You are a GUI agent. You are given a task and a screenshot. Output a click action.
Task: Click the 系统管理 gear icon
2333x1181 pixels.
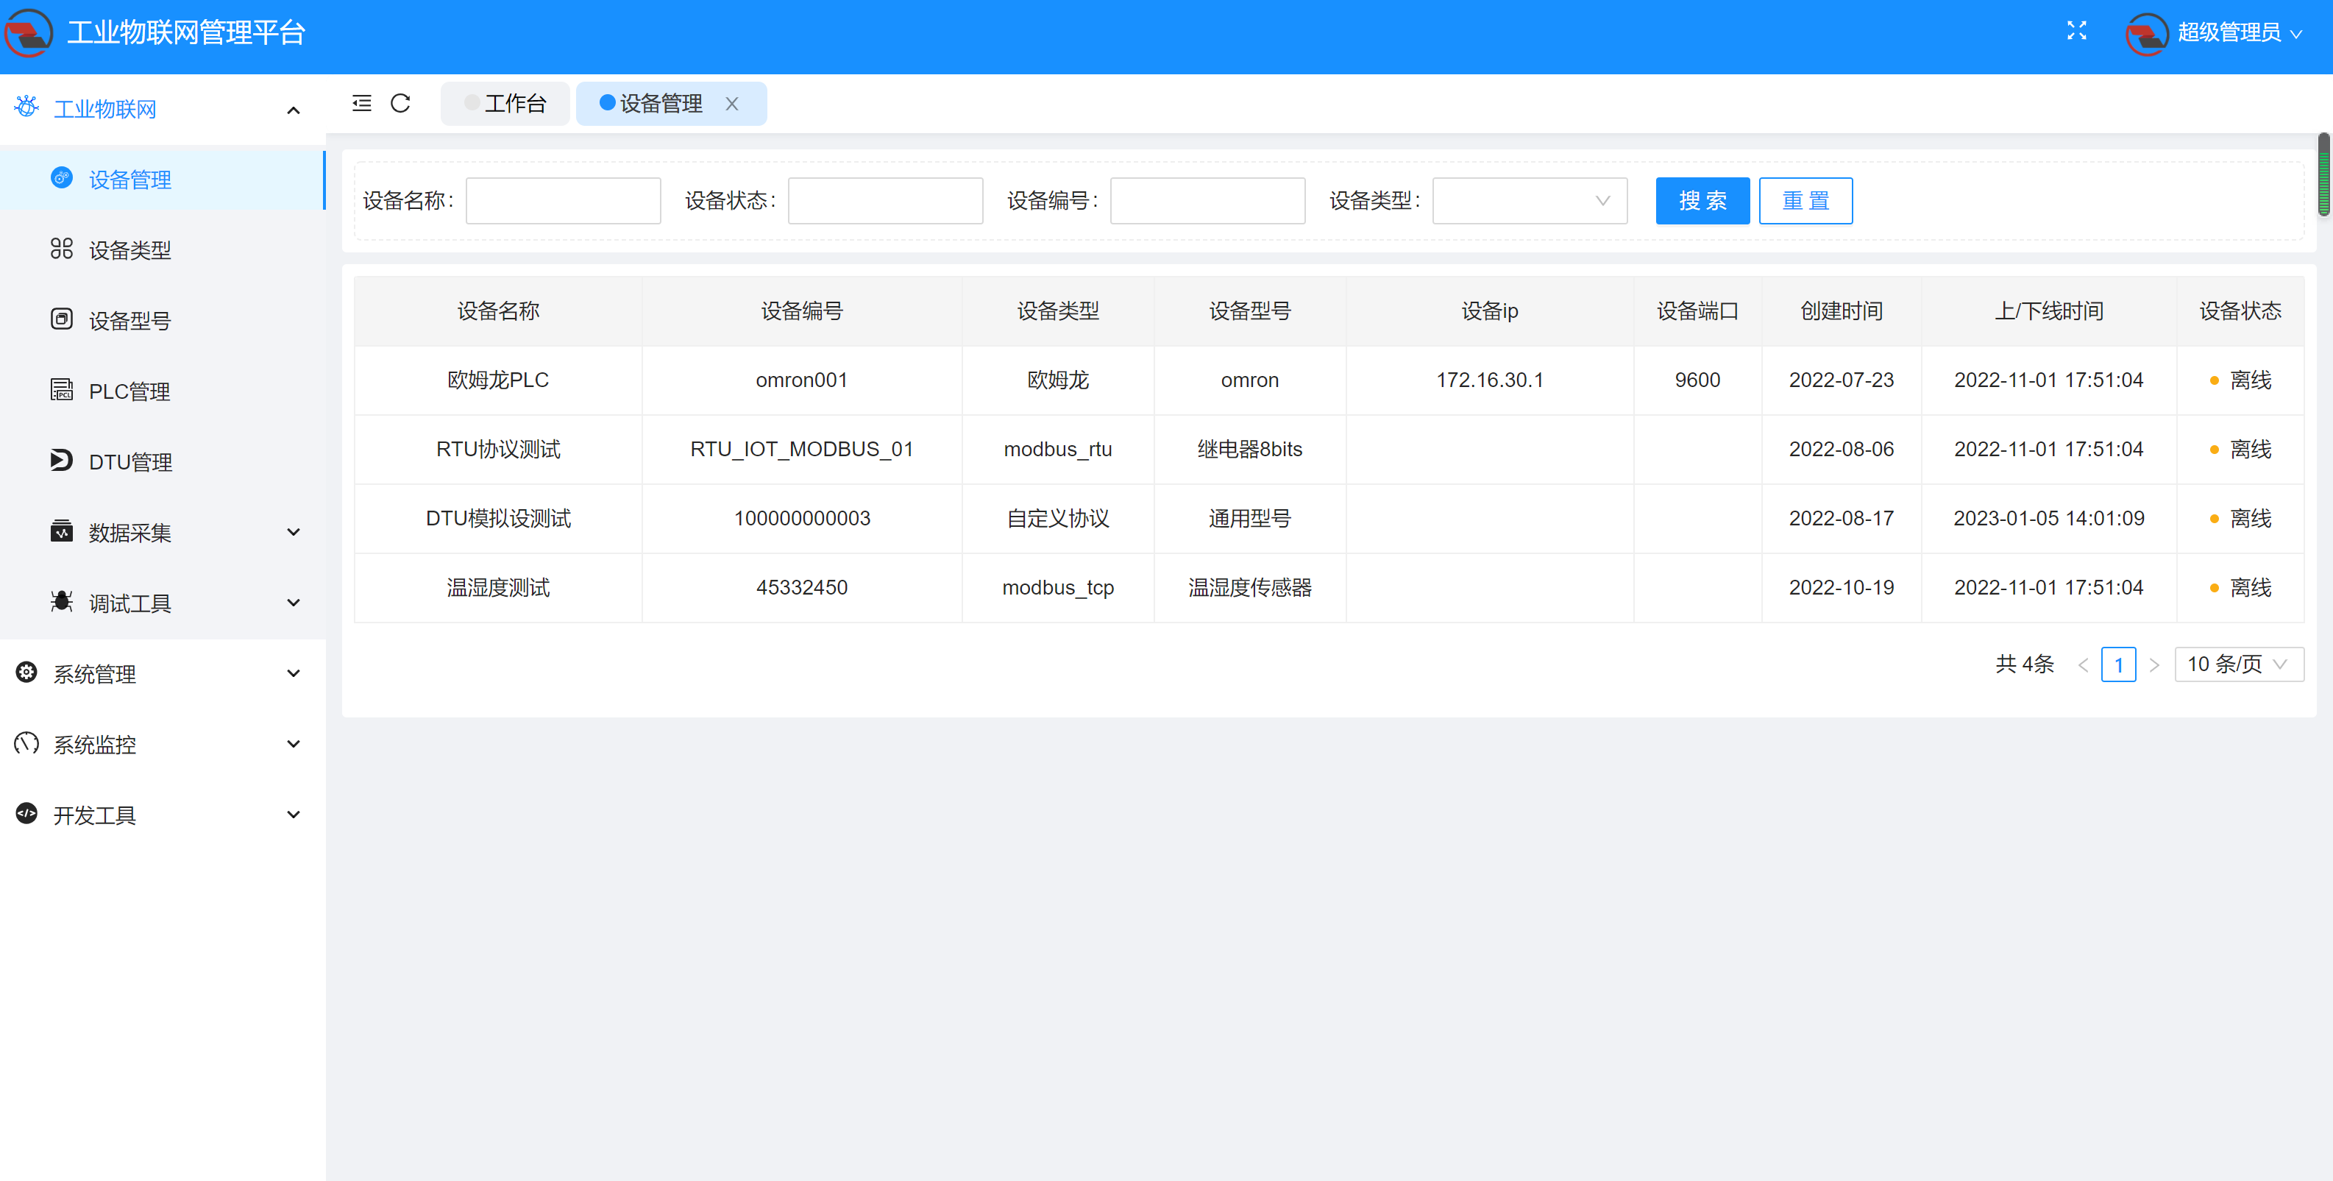[x=26, y=672]
